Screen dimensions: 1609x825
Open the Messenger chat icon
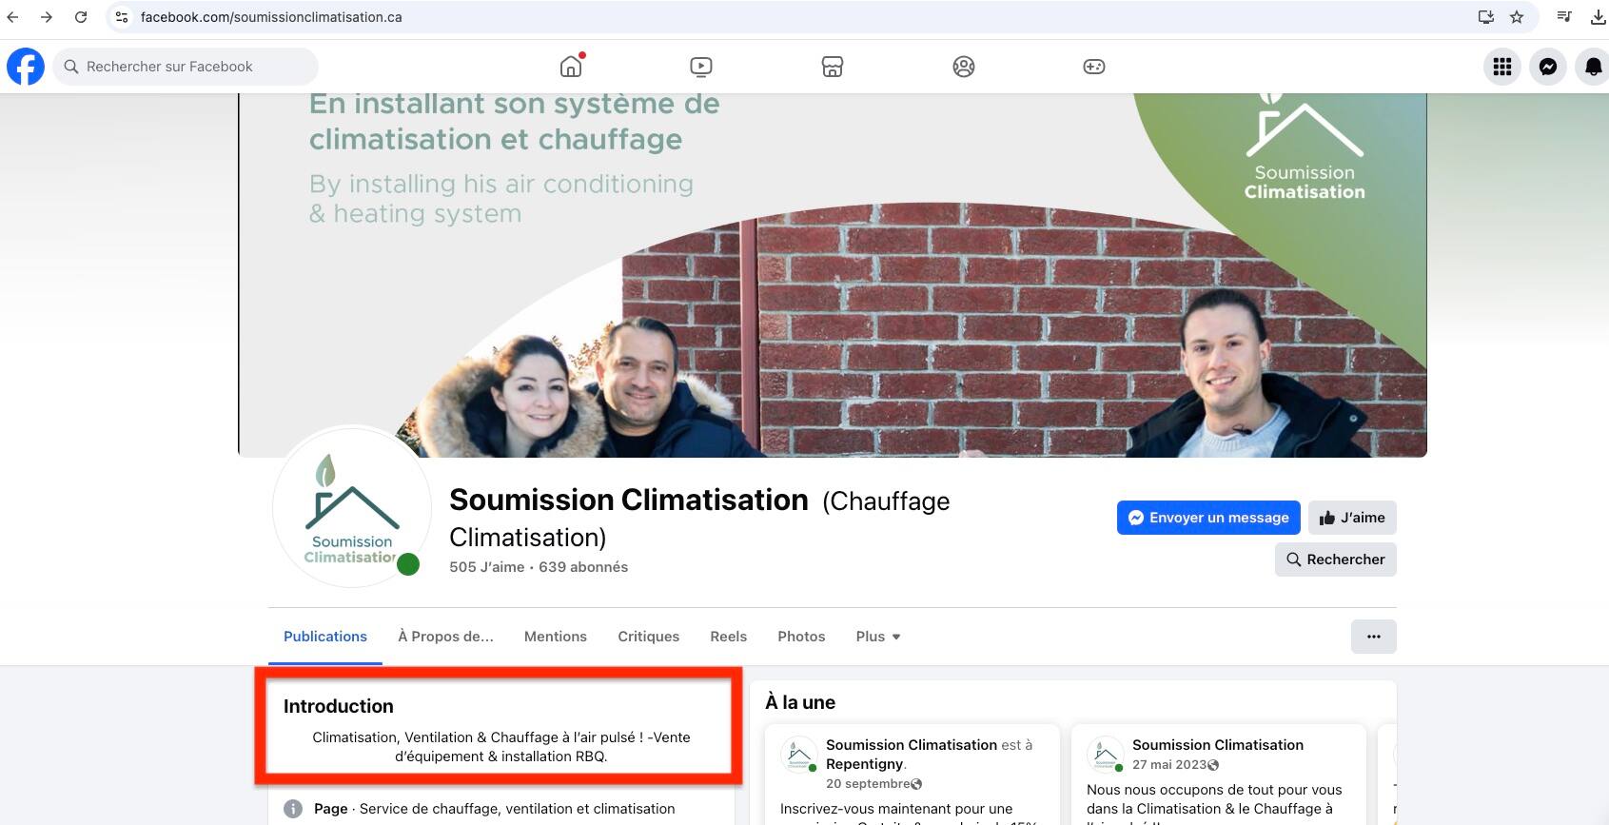(x=1548, y=67)
